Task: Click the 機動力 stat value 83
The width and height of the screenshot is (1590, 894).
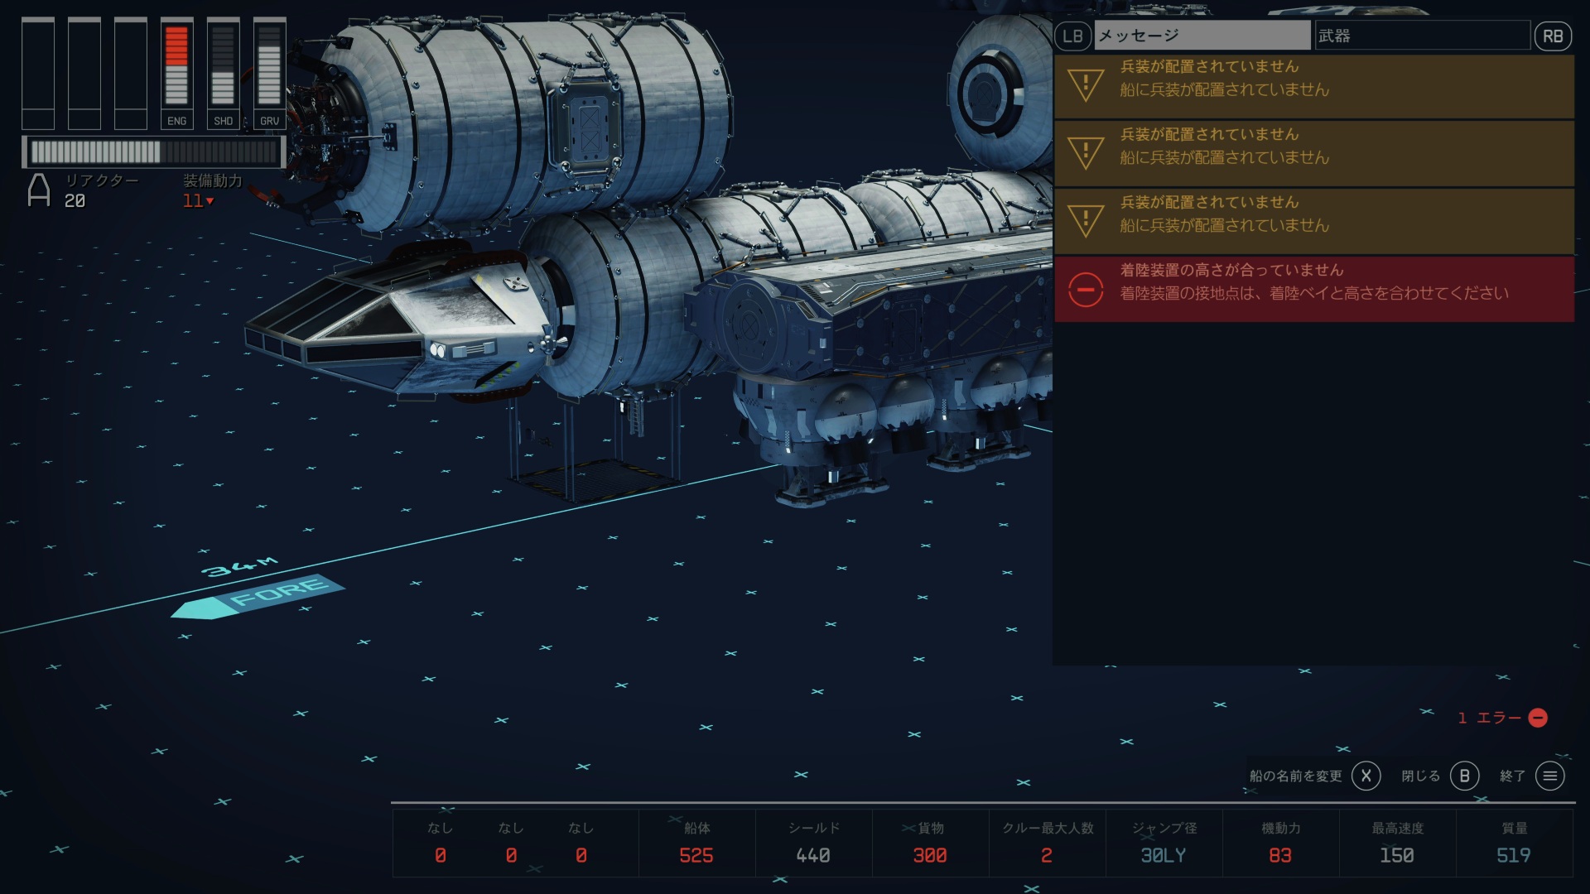Action: [x=1280, y=855]
